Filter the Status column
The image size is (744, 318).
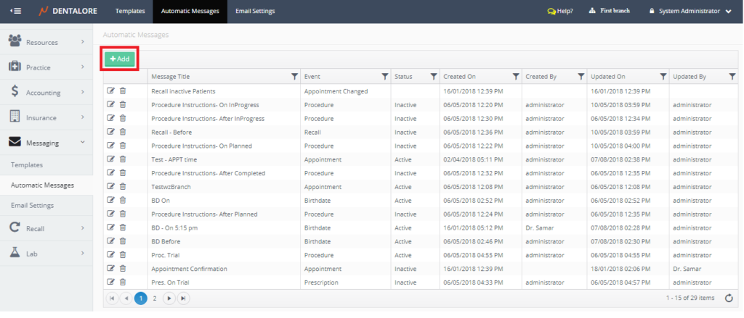coord(434,76)
